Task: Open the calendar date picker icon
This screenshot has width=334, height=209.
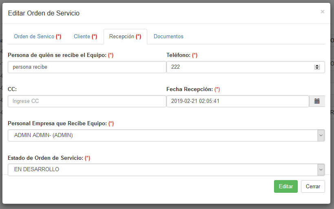Action: pos(317,101)
